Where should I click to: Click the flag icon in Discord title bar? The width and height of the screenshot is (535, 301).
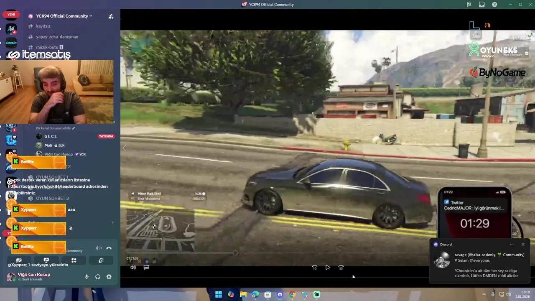coord(469,5)
